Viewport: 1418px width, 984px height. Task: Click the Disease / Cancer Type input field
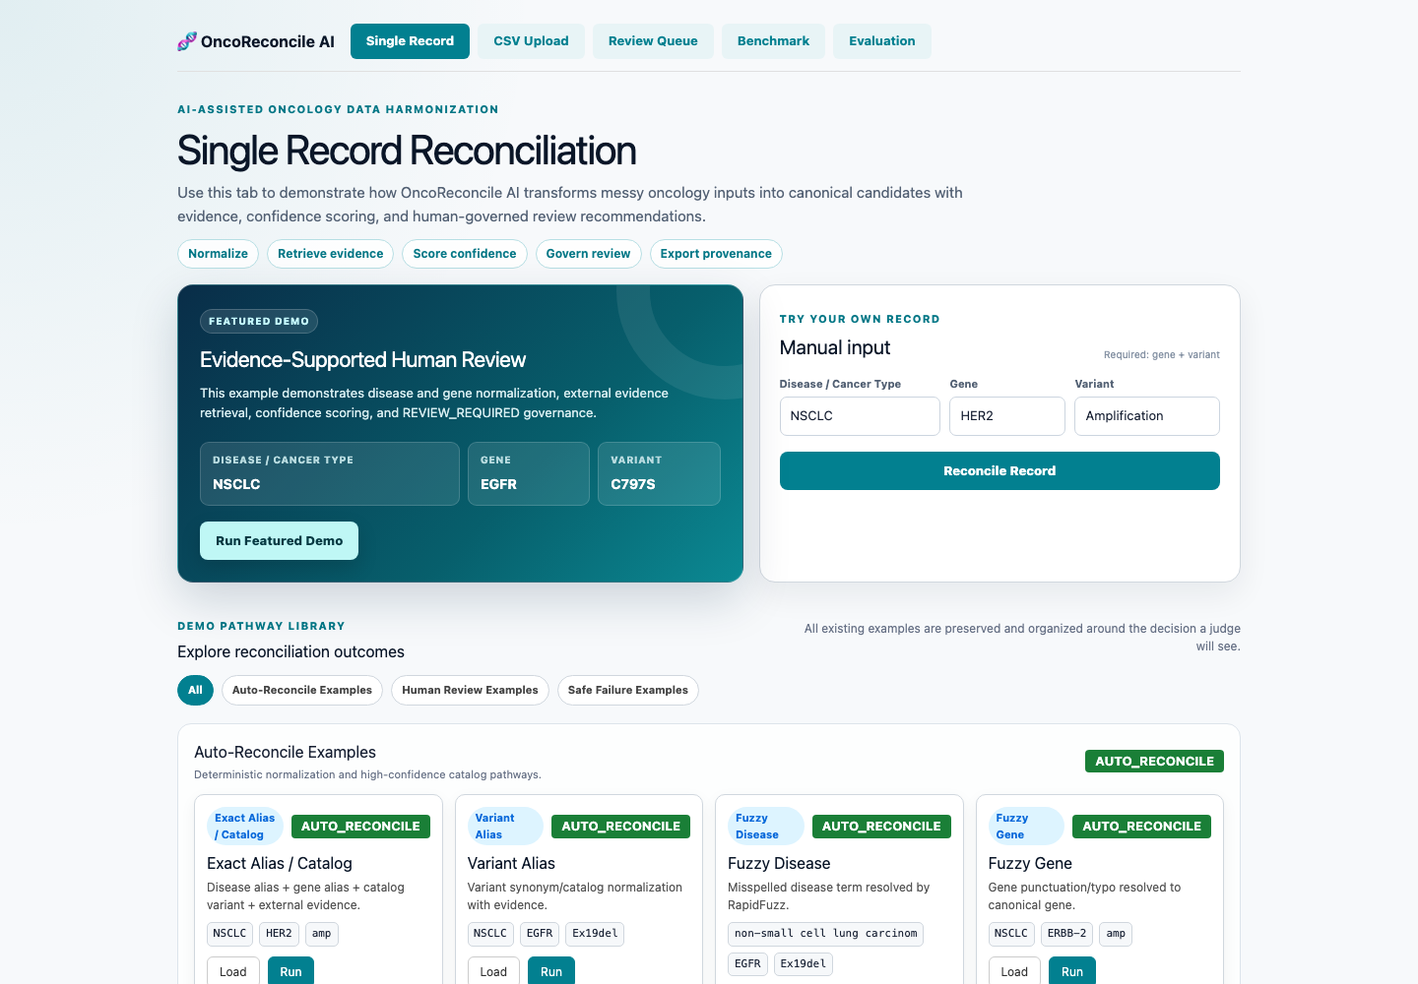click(x=860, y=416)
